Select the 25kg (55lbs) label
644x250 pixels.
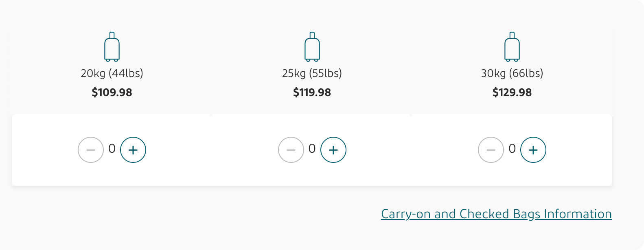pyautogui.click(x=312, y=73)
